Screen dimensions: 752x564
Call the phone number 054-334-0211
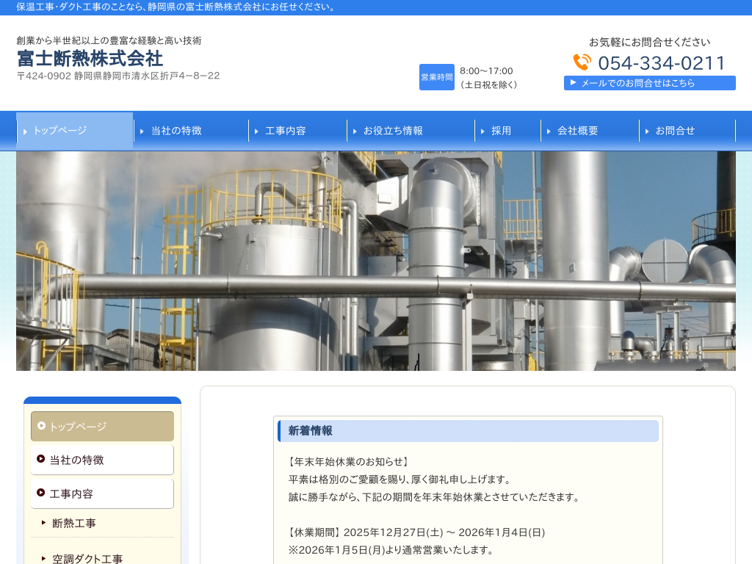point(661,63)
